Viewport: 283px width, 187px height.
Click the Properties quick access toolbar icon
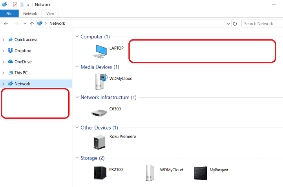[x=15, y=4]
